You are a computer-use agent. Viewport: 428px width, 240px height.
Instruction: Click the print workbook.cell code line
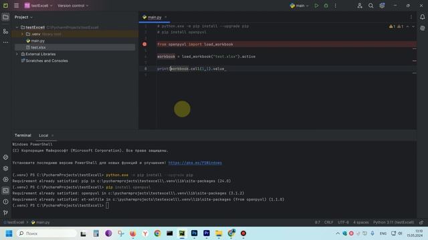click(x=191, y=69)
